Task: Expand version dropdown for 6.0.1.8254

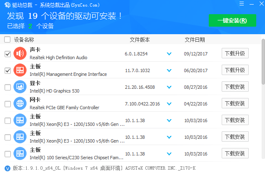Action: click(x=169, y=54)
